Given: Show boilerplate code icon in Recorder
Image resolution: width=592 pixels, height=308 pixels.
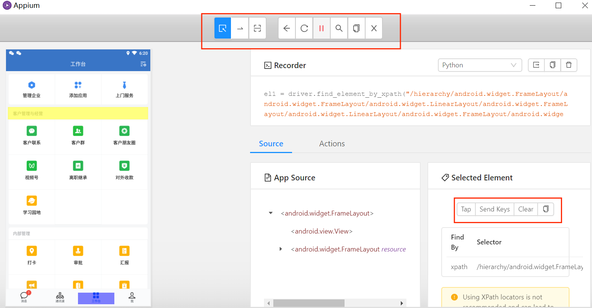Looking at the screenshot, I should [x=536, y=65].
